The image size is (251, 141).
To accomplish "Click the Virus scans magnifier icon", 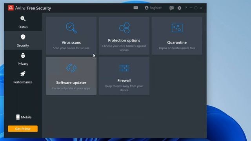I will pos(71,28).
